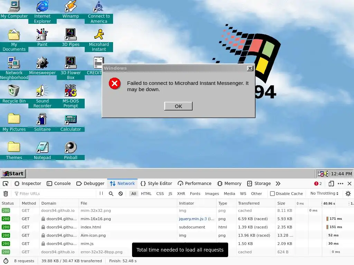354x265 pixels.
Task: Pause recording network requests
Action: [x=101, y=193]
